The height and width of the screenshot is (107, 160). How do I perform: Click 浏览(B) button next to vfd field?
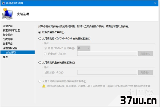[x=146, y=72]
